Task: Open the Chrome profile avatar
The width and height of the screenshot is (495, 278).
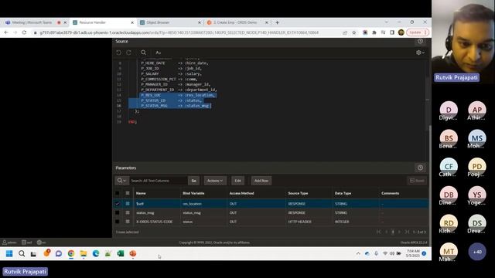Action: tap(401, 32)
